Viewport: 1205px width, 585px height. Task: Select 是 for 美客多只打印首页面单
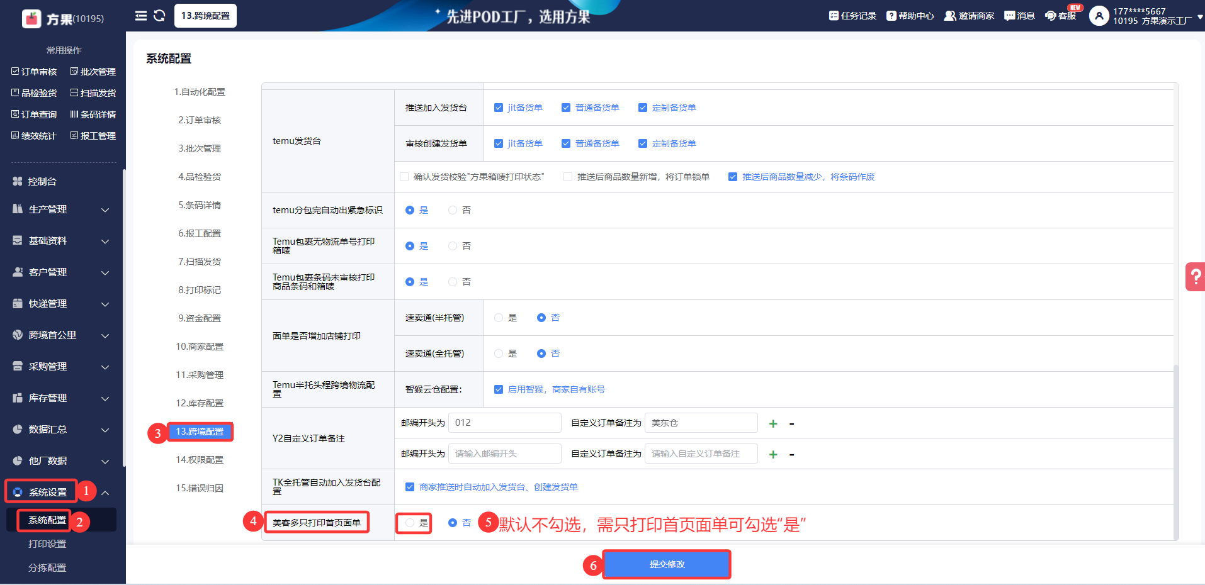pyautogui.click(x=410, y=523)
